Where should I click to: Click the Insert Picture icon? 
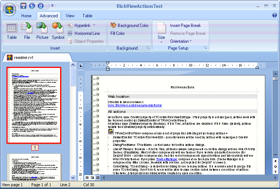tap(42, 31)
